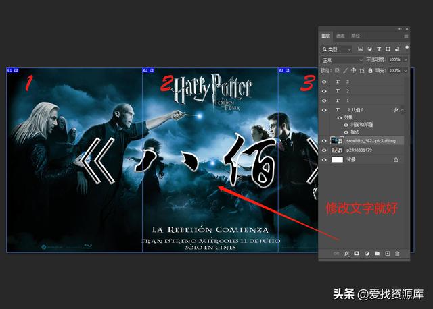433x309 pixels.
Task: Collapse the Layers panel with double arrows
Action: coord(400,29)
